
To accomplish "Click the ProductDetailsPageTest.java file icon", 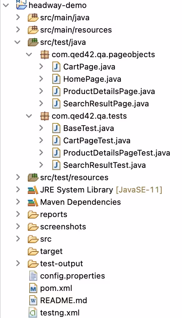I will click(56, 153).
